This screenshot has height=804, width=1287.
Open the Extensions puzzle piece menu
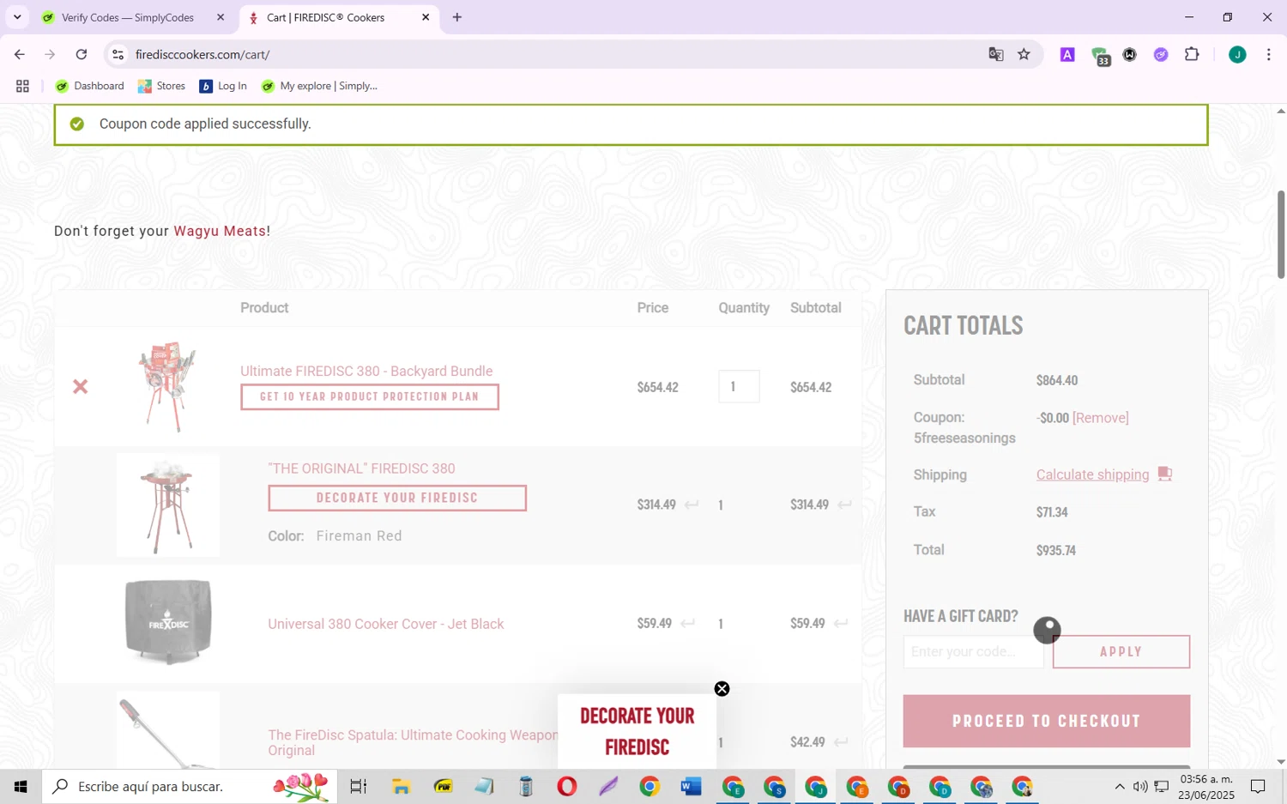pos(1192,54)
